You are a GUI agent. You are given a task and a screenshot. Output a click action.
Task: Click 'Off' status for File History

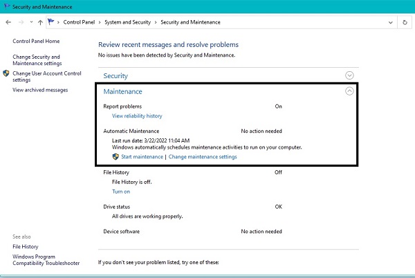click(278, 172)
